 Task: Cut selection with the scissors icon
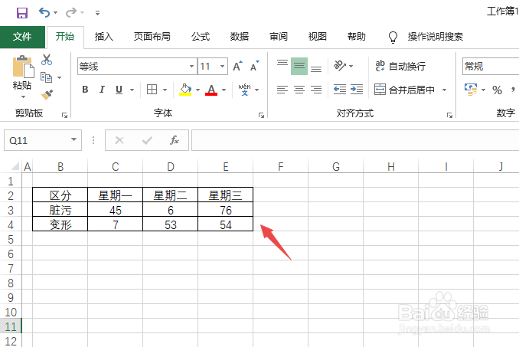click(47, 60)
